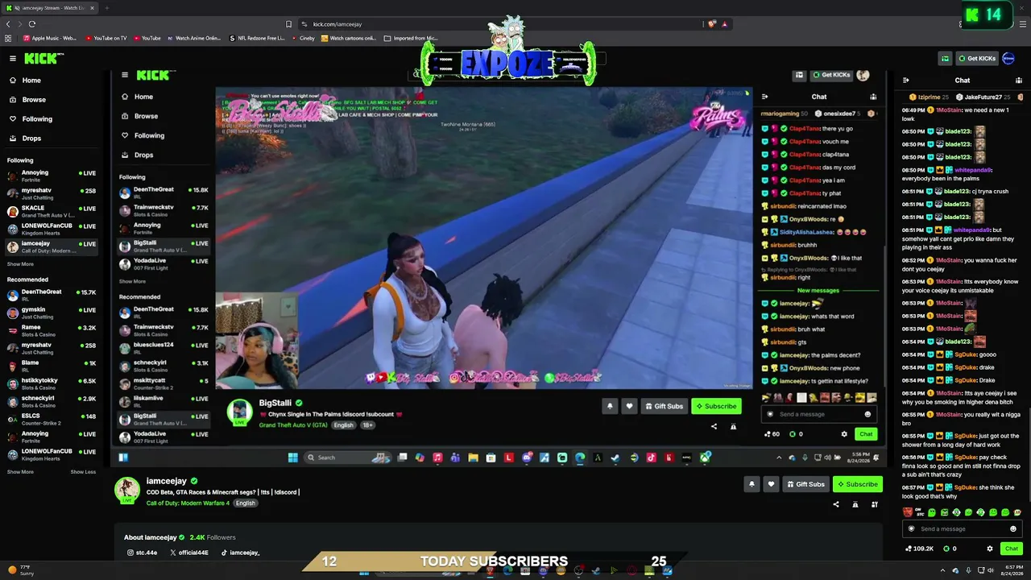
Task: Open the hamburger menu in the embedded BigStalli stream
Action: point(125,75)
